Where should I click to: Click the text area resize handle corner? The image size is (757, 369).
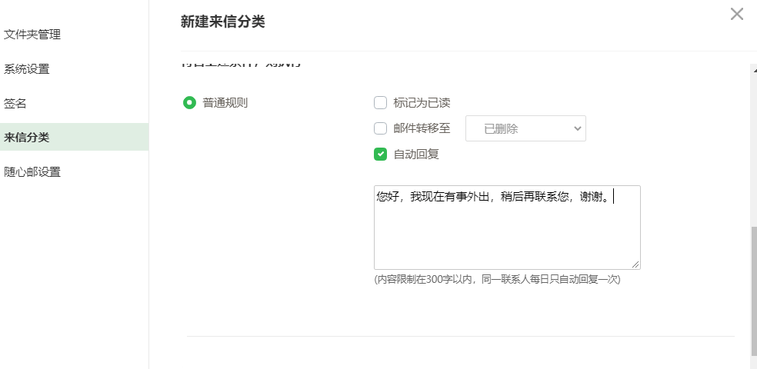click(x=635, y=264)
